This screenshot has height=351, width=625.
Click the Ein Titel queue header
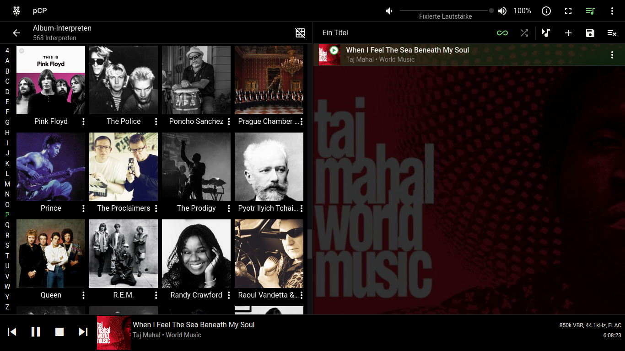click(335, 33)
